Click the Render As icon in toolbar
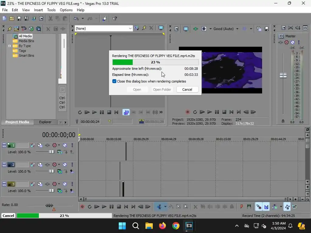 (x=34, y=19)
